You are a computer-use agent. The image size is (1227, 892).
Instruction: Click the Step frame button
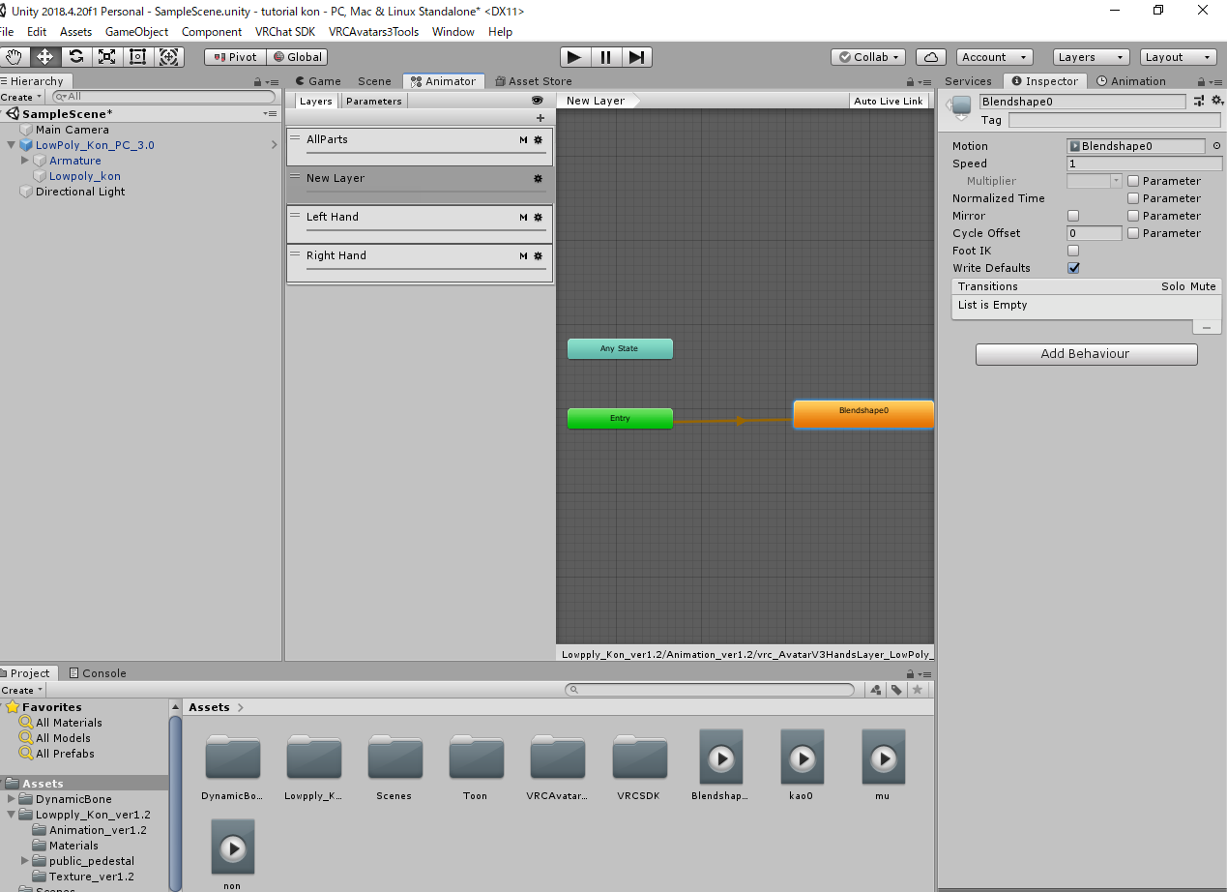[635, 57]
